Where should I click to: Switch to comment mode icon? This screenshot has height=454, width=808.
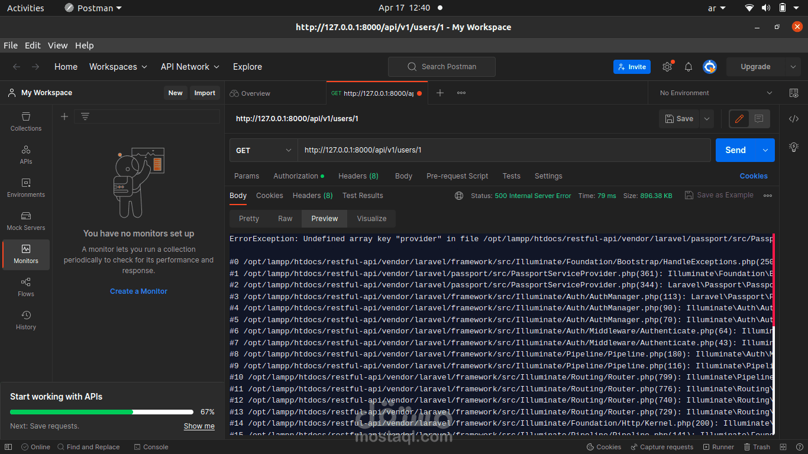759,119
